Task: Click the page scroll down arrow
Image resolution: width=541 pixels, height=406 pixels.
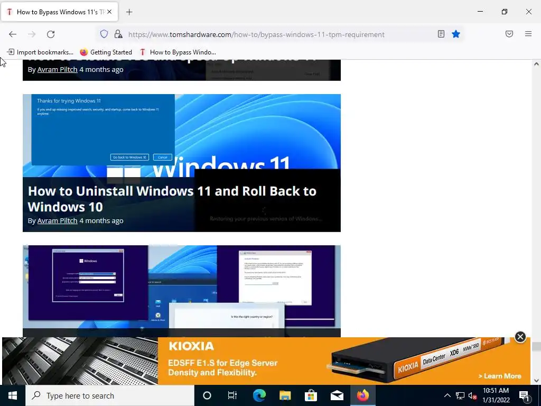Action: click(x=536, y=381)
